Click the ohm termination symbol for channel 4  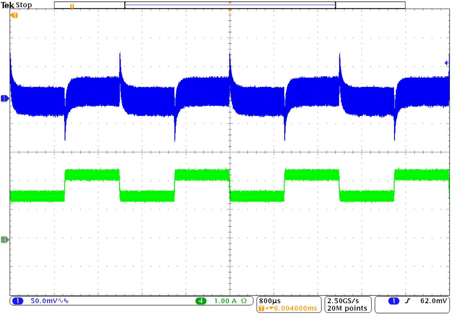[244, 301]
